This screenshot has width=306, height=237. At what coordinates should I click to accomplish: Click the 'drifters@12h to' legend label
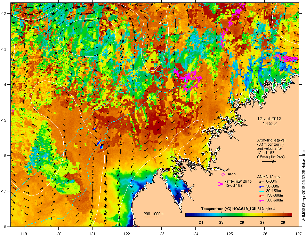238,182
